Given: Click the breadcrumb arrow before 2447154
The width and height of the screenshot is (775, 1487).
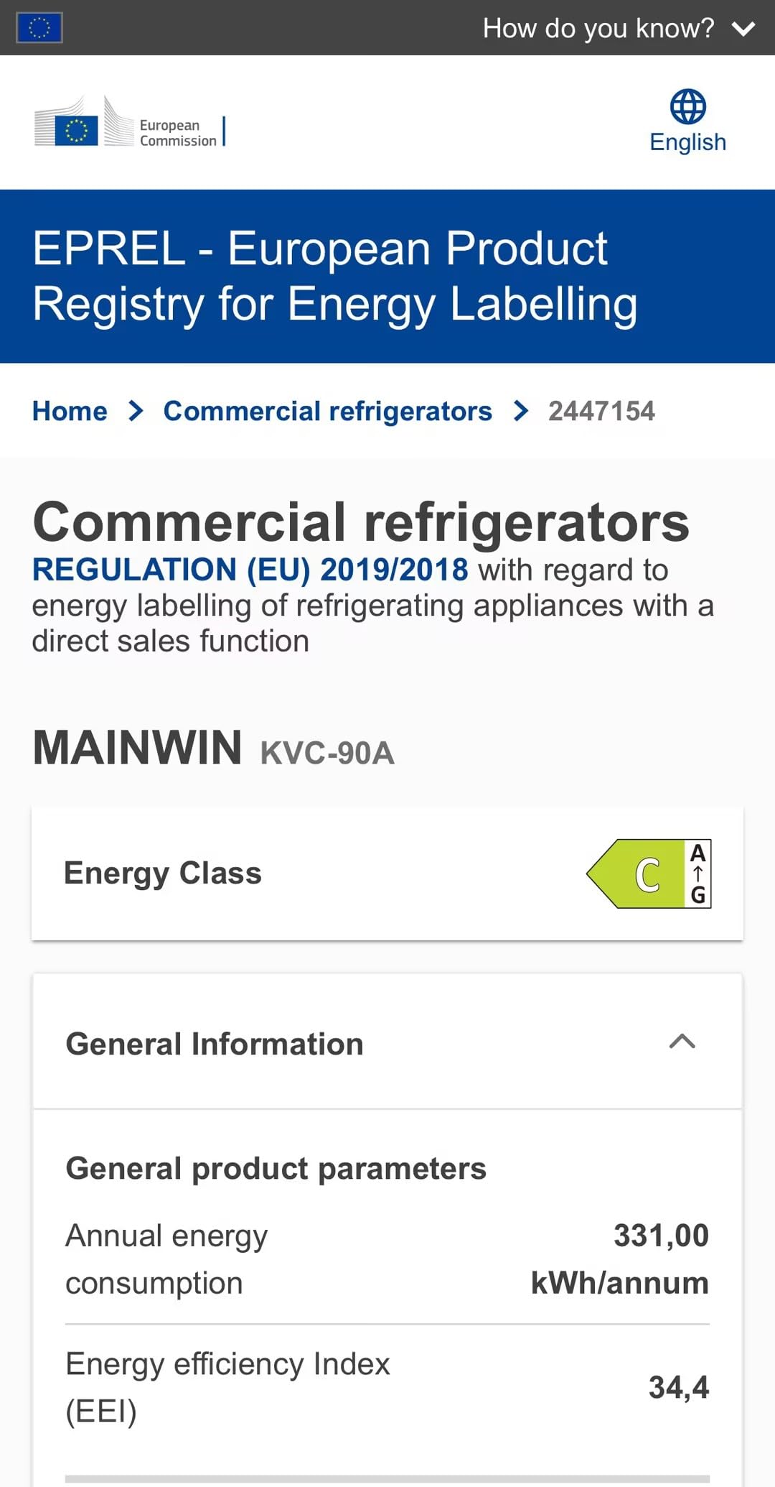Looking at the screenshot, I should [x=521, y=411].
